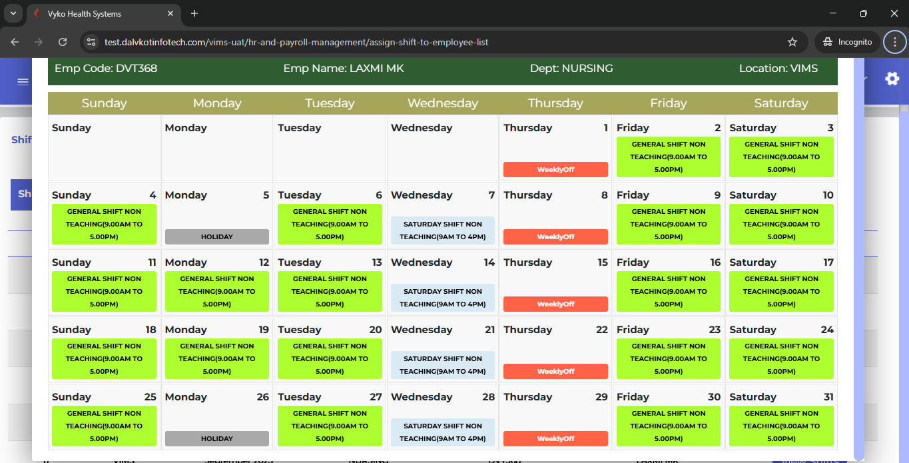The image size is (909, 463).
Task: Open a new browser tab
Action: tap(194, 13)
